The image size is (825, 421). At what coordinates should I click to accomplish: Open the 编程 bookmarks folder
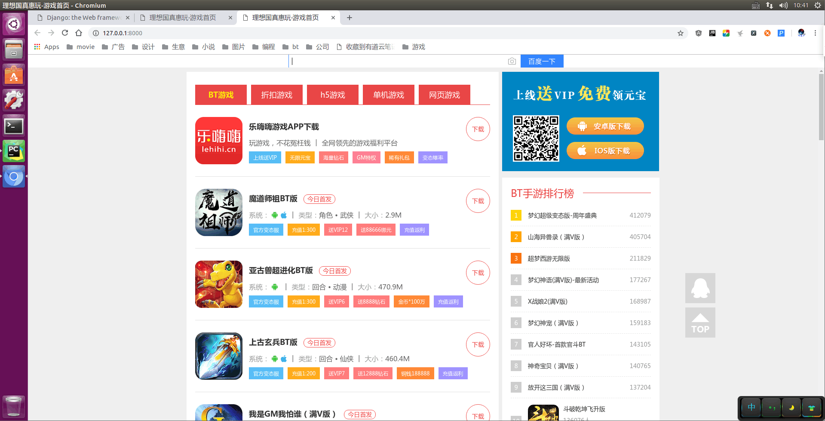(264, 47)
